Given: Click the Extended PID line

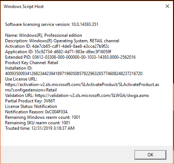Looking at the screenshot, I should tap(70, 57).
